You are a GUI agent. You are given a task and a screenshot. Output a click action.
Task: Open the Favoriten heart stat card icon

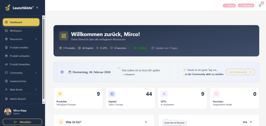pos(216,94)
